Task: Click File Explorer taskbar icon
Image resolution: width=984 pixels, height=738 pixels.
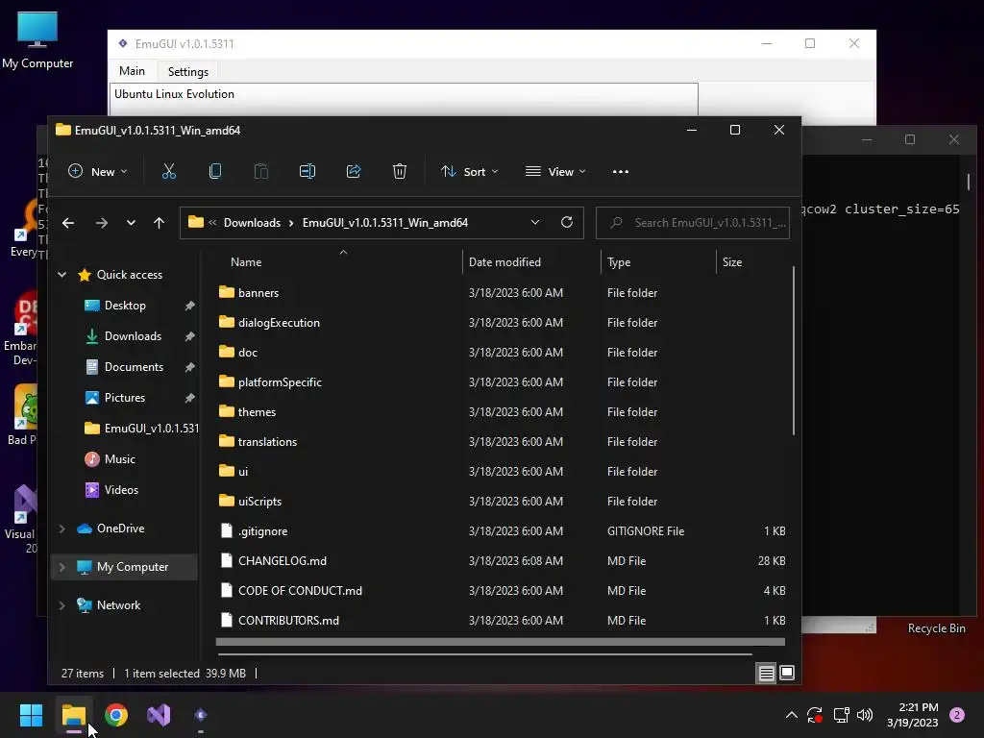Action: (73, 715)
